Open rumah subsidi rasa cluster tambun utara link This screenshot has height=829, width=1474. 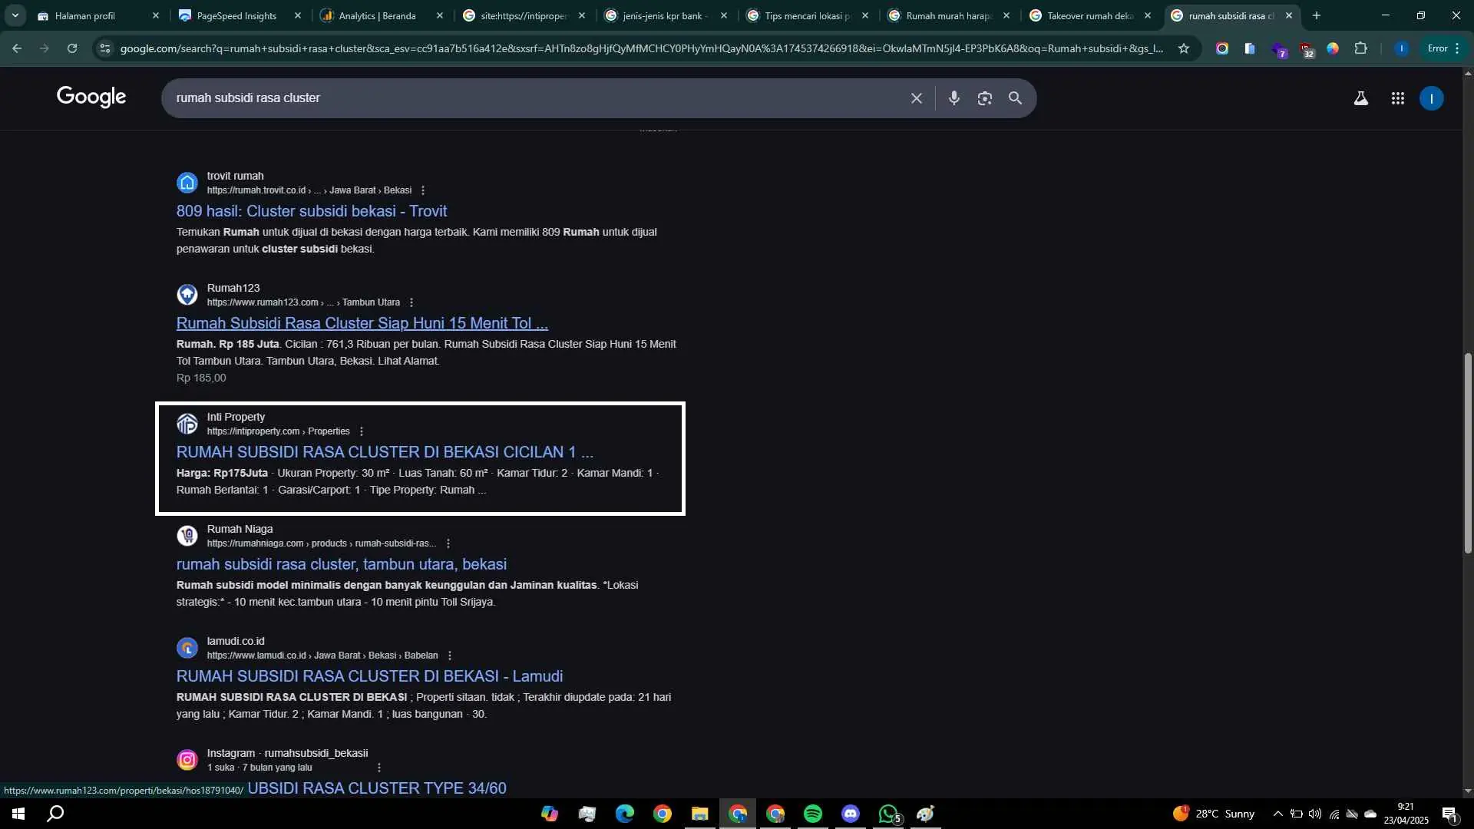342,564
